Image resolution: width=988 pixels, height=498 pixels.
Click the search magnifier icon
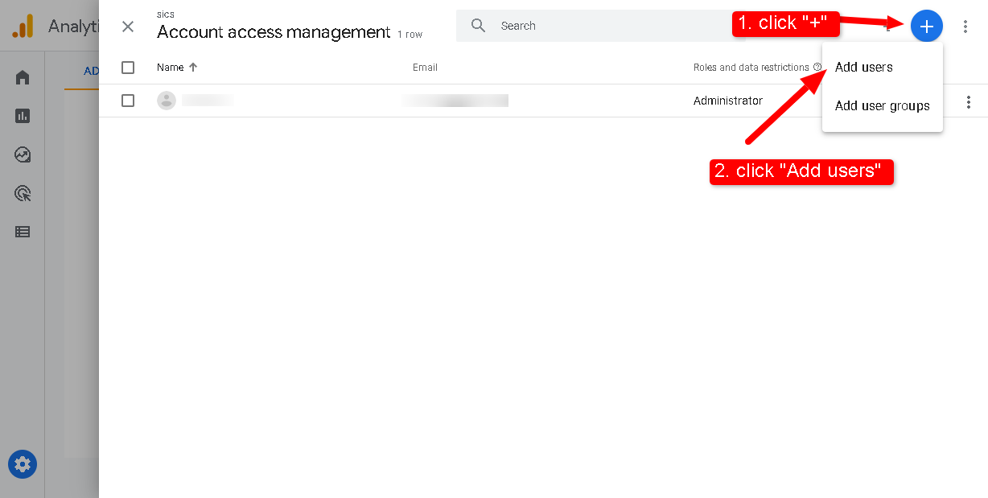click(x=478, y=26)
